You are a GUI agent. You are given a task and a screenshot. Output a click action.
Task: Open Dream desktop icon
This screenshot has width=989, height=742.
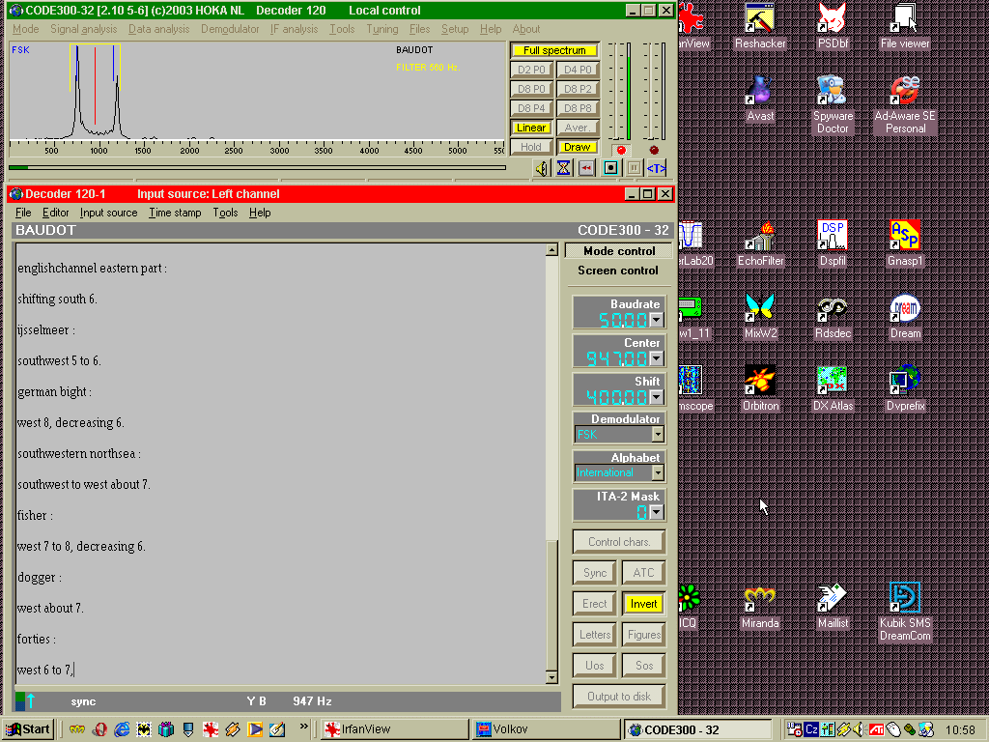[904, 316]
